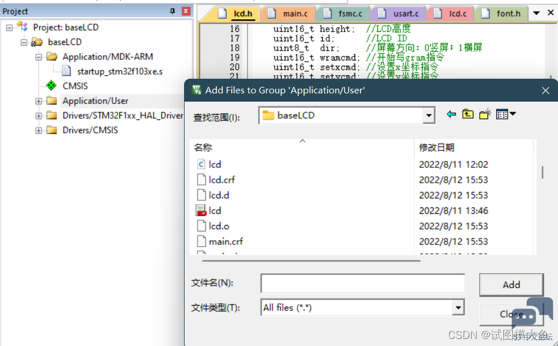Click the Drivers/CMSIS folder icon
This screenshot has height=346, width=558.
52,130
